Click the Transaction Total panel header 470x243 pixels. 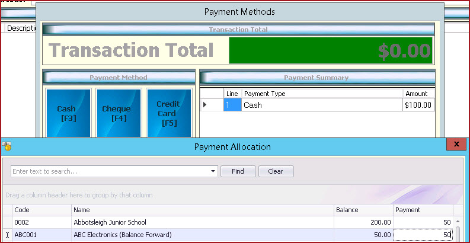(238, 30)
